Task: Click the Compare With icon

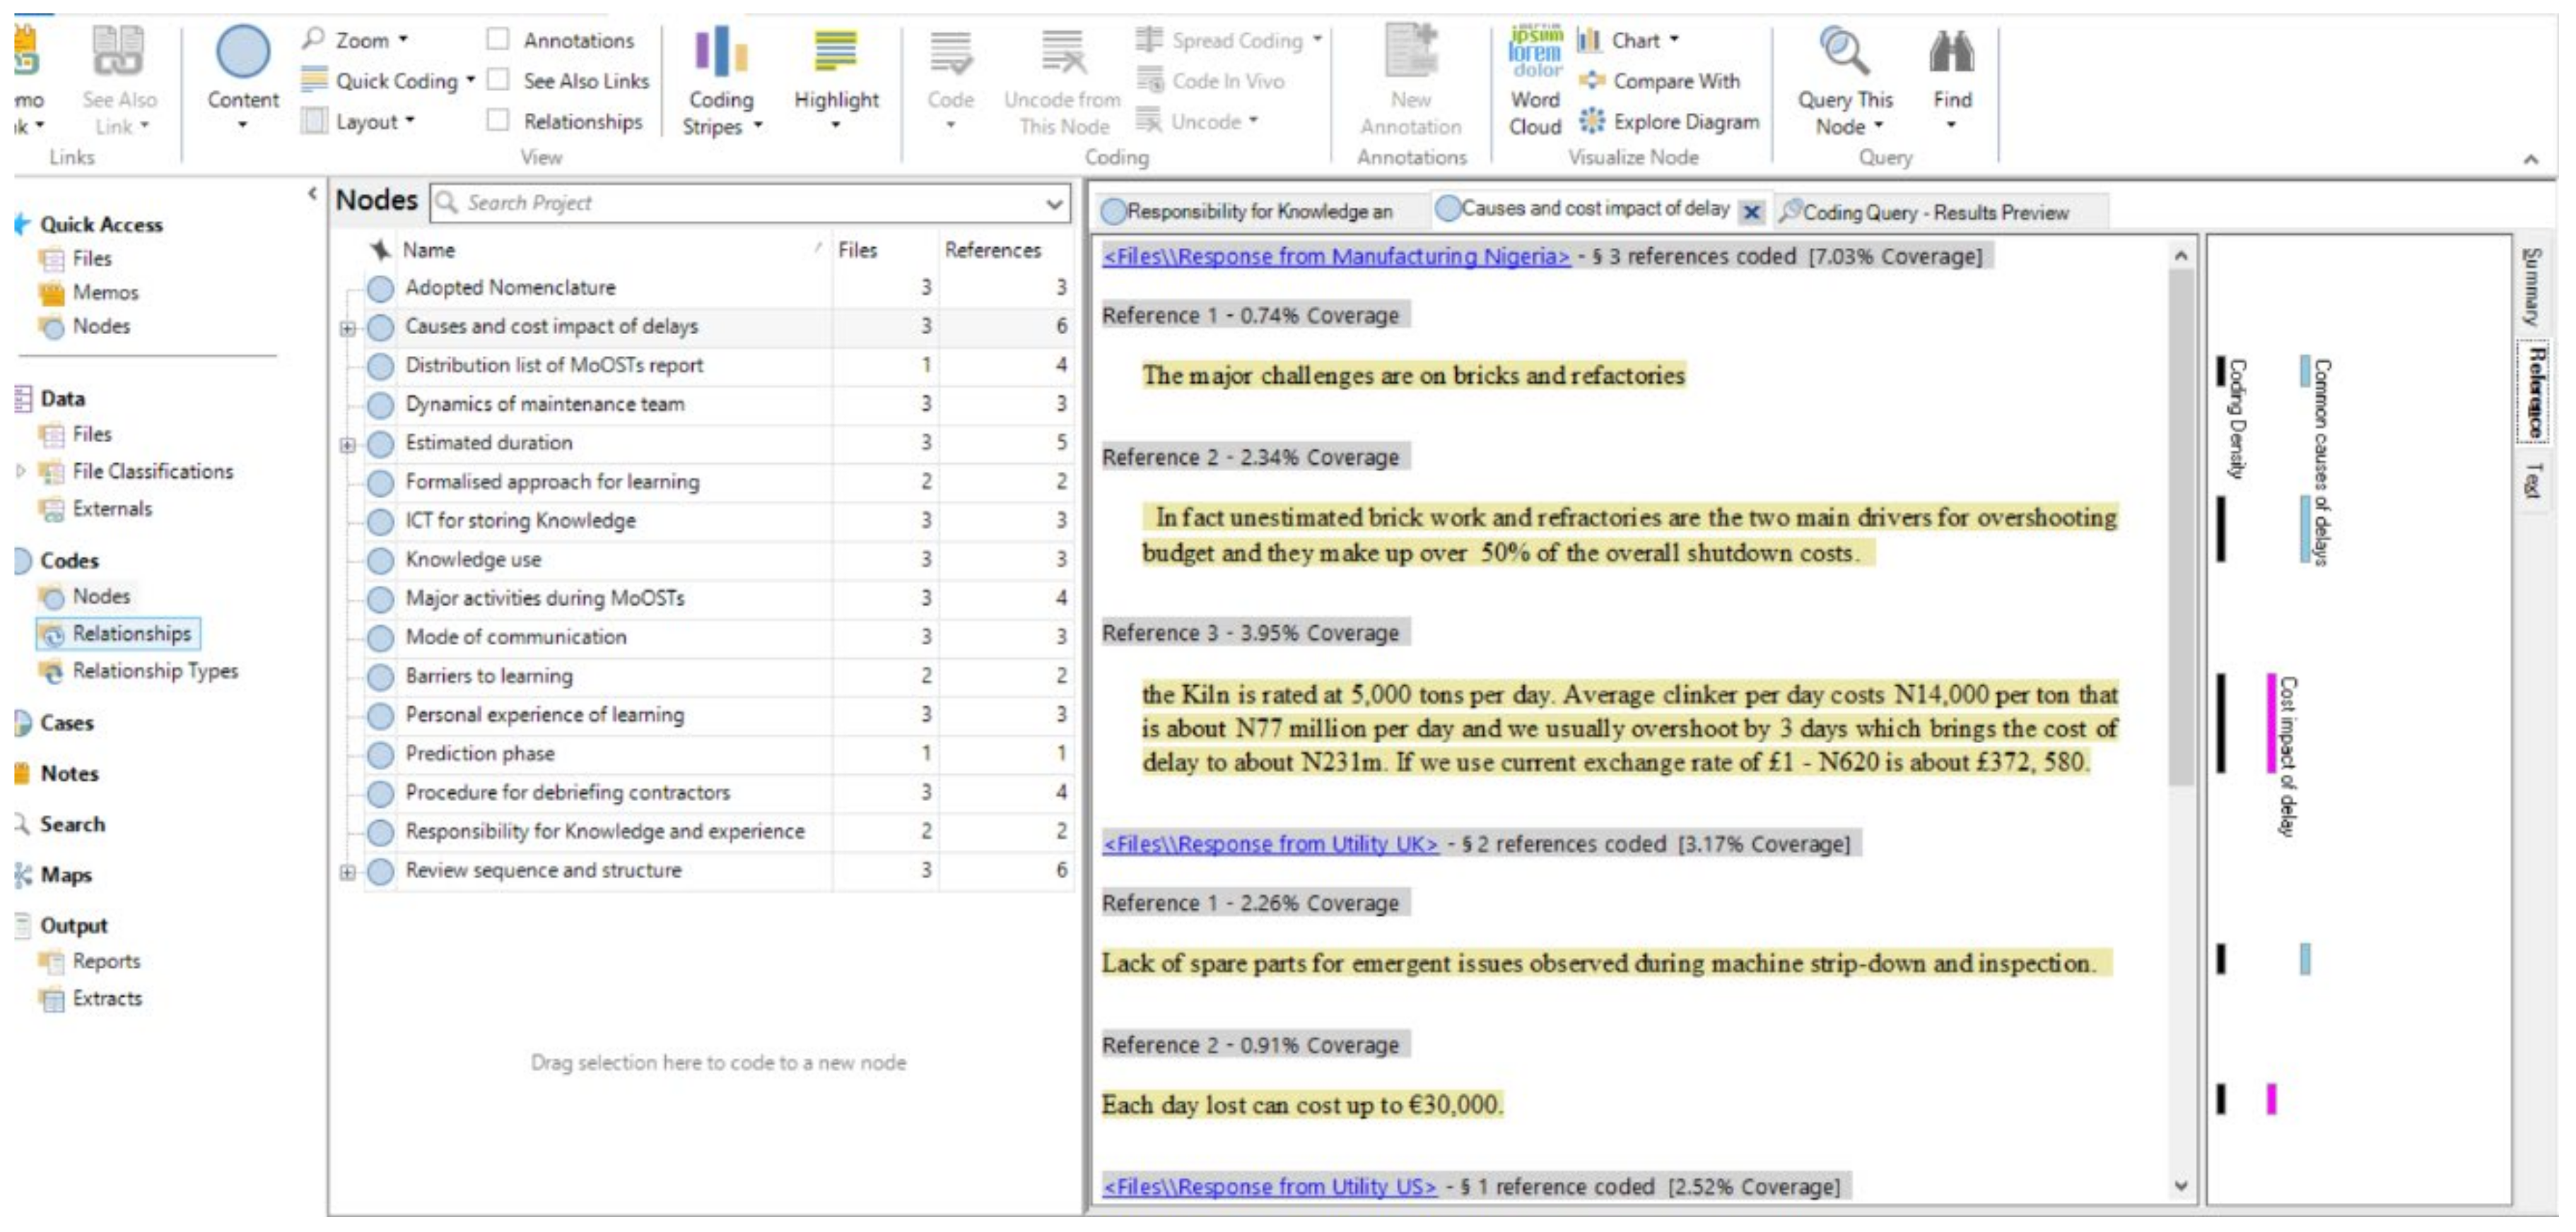Action: click(x=1591, y=81)
